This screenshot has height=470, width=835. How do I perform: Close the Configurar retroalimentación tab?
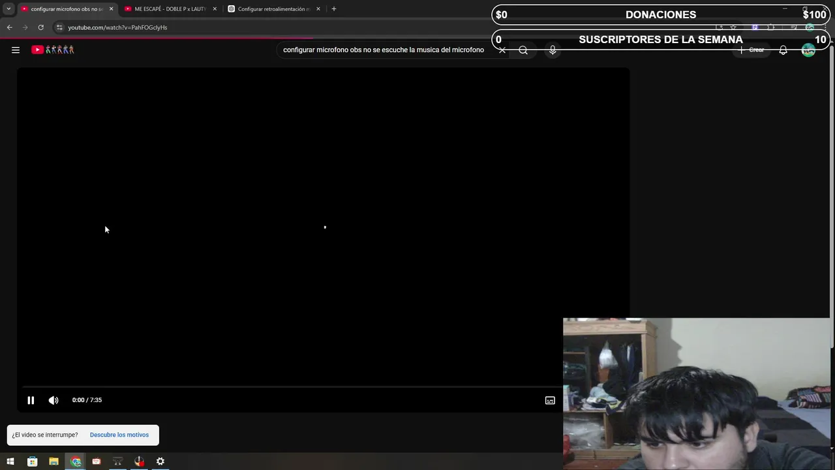click(x=318, y=9)
